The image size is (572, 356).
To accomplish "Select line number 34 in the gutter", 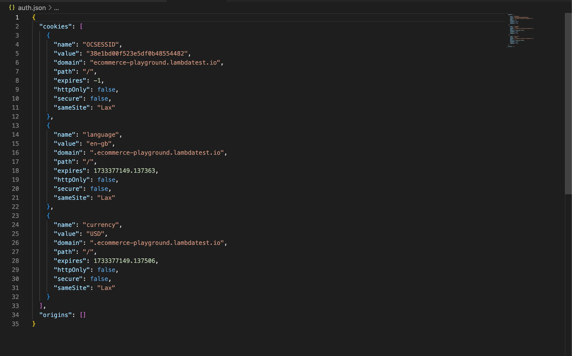I will click(x=15, y=315).
